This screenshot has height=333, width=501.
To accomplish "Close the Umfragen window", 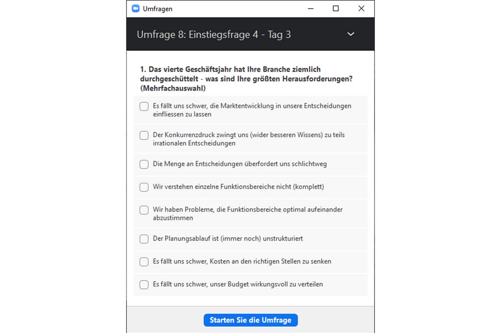I will [362, 8].
